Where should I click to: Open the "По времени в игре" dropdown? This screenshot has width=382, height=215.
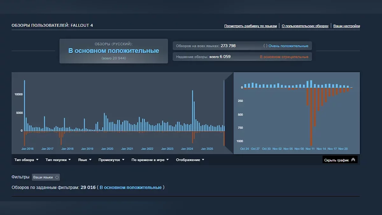[150, 160]
